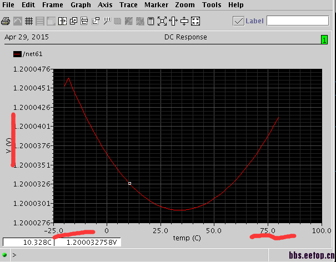The height and width of the screenshot is (262, 336).
Task: Click the y-axis value 1.2000351
Action: point(32,165)
